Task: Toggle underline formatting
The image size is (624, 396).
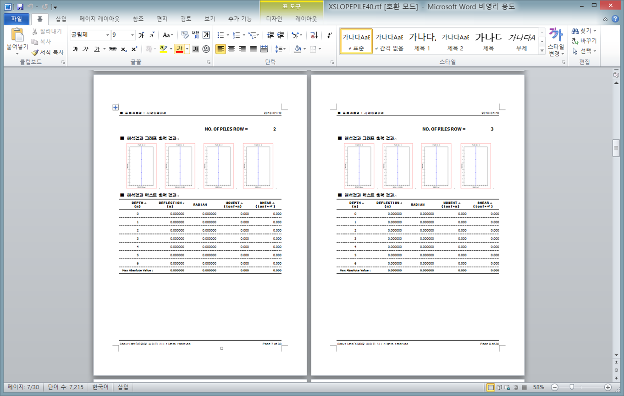Action: click(x=97, y=49)
